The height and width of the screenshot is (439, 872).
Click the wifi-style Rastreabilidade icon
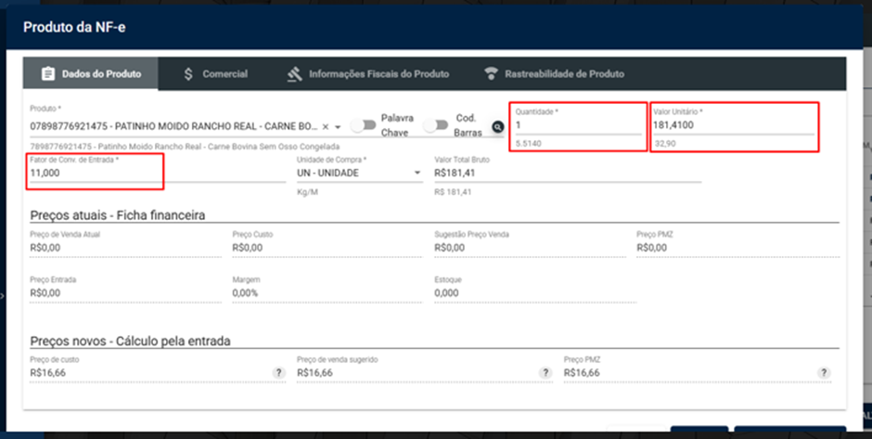point(491,74)
